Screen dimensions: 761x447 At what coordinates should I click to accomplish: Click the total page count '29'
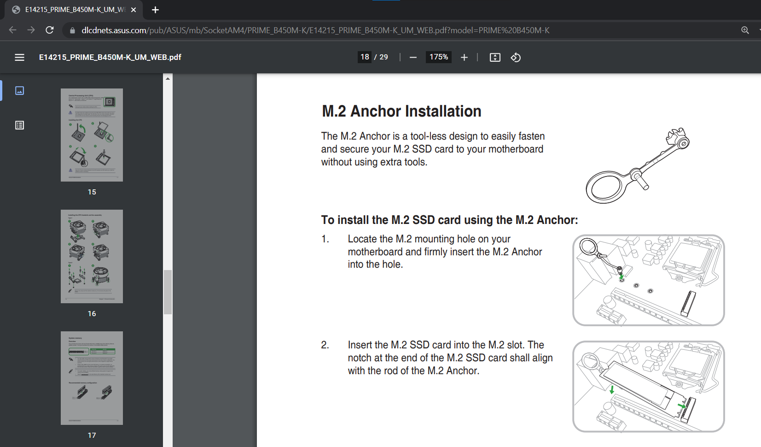[384, 57]
